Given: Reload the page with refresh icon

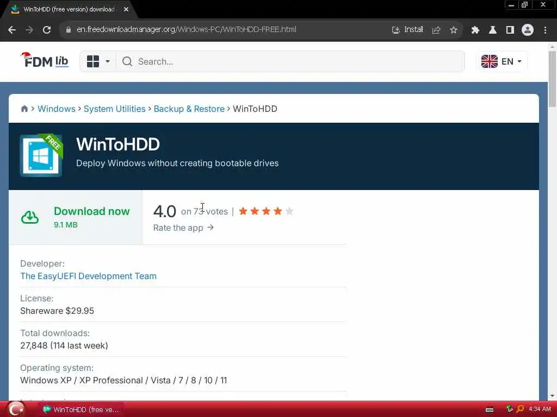Looking at the screenshot, I should [x=47, y=30].
